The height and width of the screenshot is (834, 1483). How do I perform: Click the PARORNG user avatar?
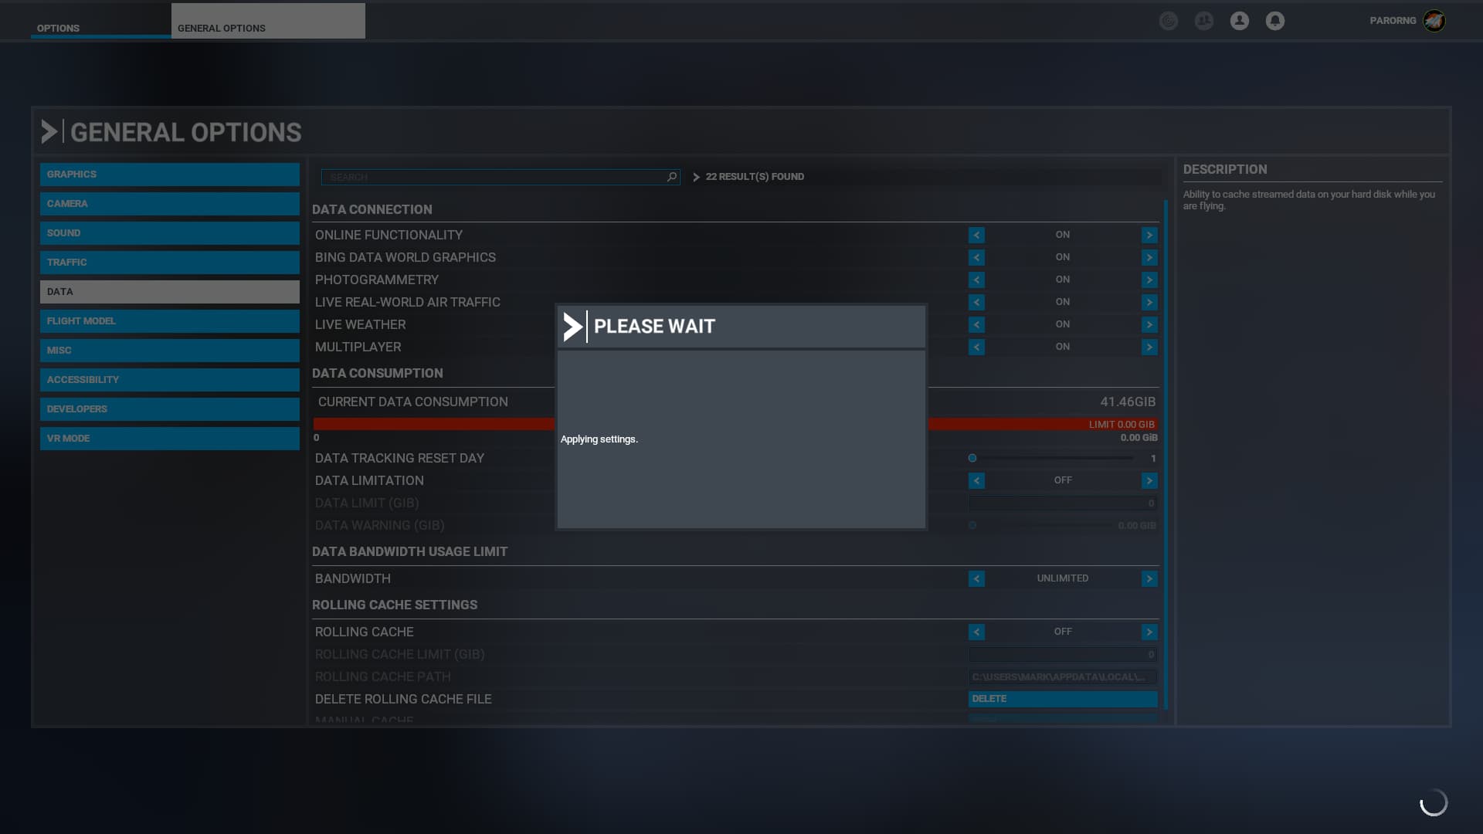(1434, 21)
